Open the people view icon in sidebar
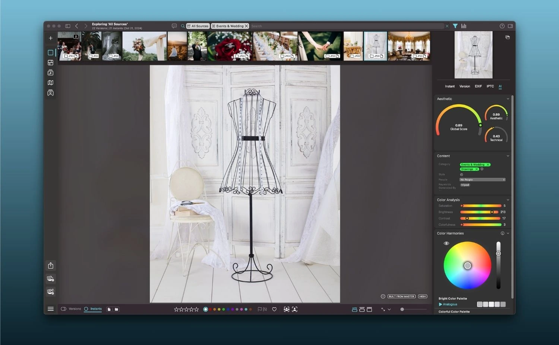The width and height of the screenshot is (559, 345). [x=51, y=93]
